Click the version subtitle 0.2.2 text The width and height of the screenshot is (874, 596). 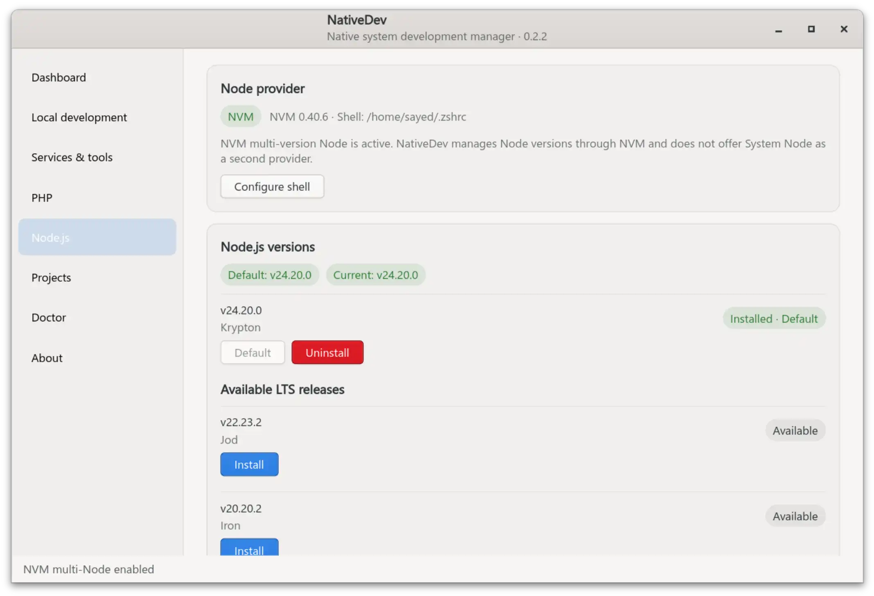point(437,36)
